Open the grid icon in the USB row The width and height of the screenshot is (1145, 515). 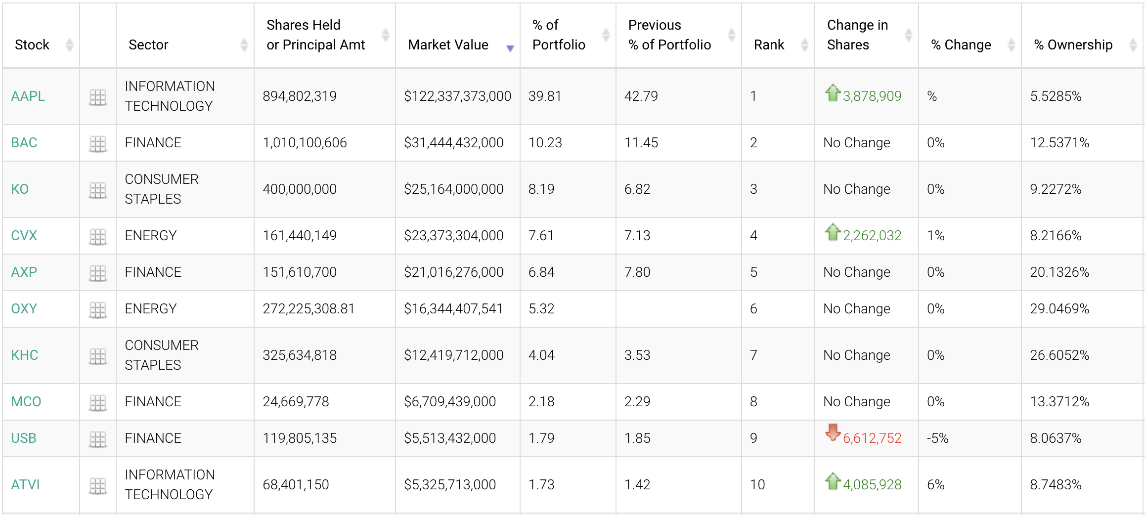[x=98, y=439]
